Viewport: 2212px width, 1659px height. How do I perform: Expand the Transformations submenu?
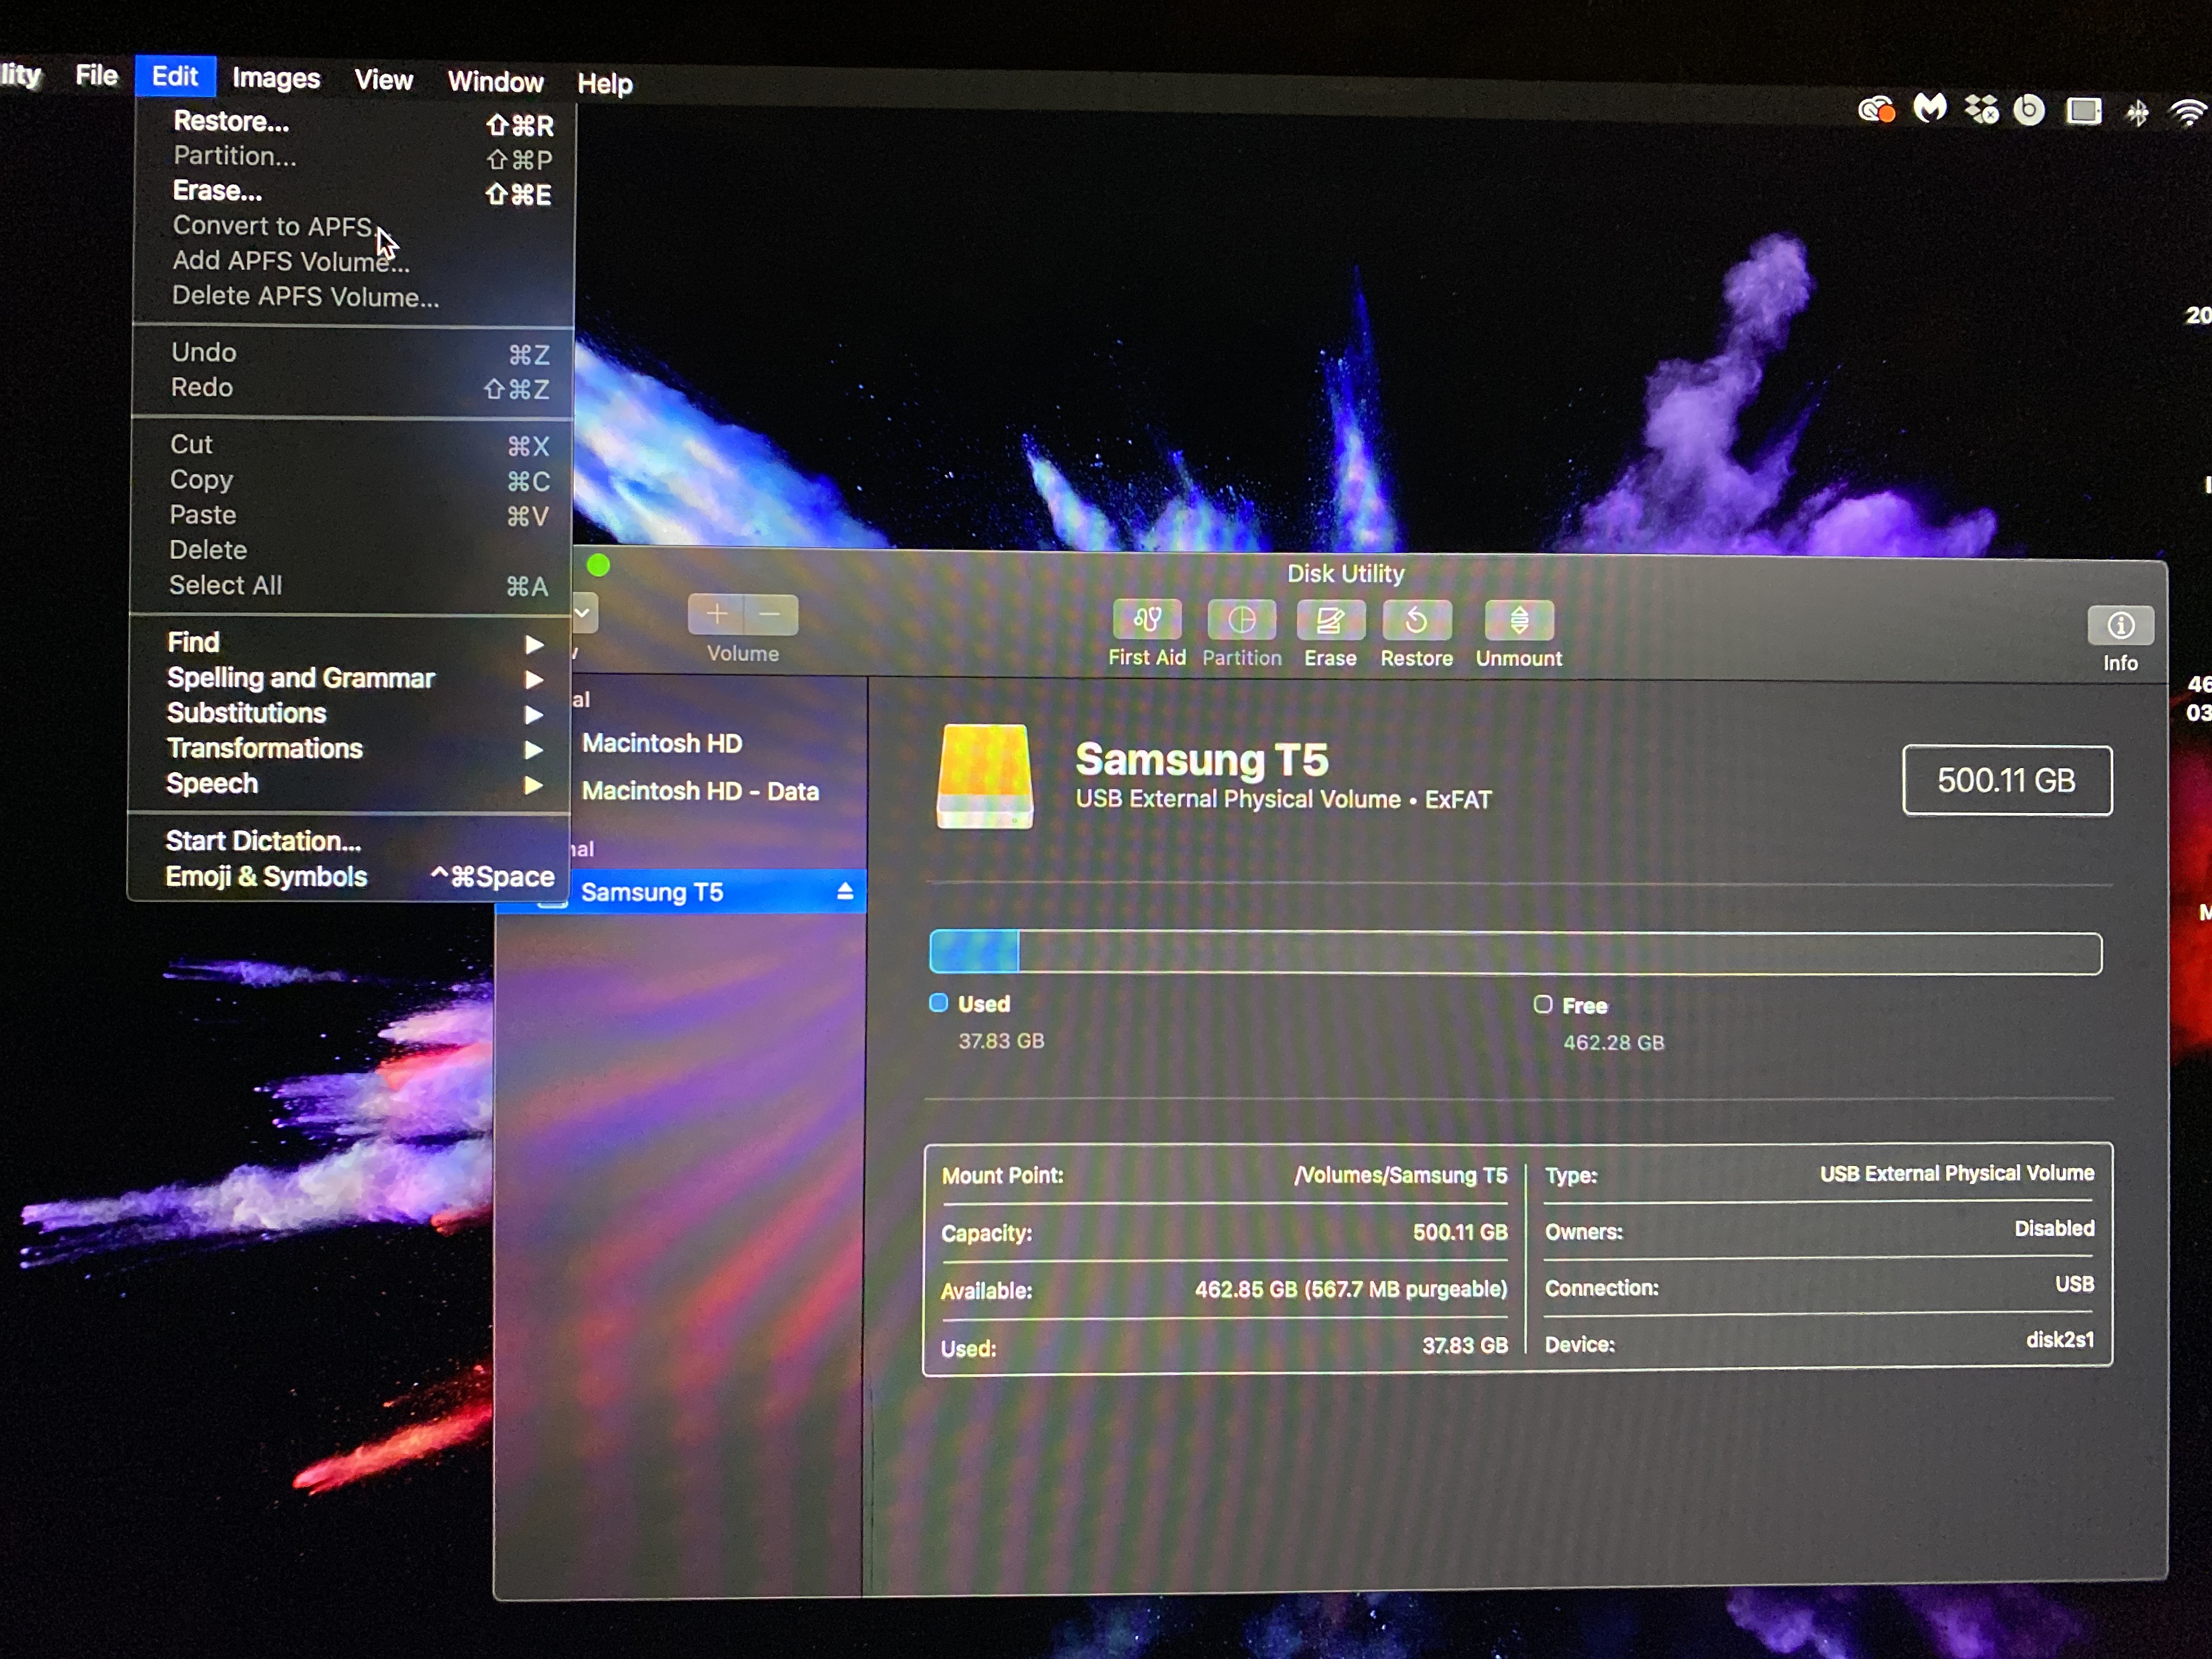tap(350, 748)
